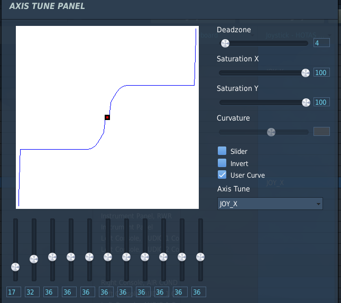Click the ninth curve point vertical slider knob

(163, 257)
